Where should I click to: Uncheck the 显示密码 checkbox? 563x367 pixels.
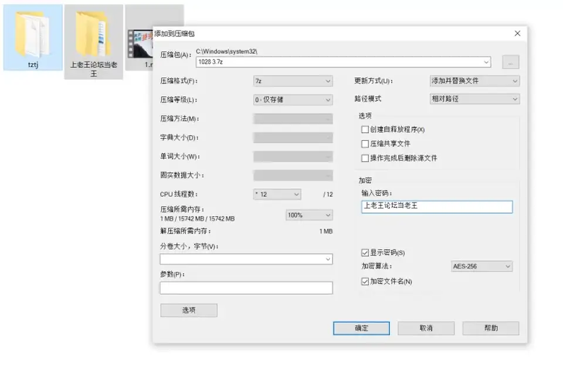[365, 252]
